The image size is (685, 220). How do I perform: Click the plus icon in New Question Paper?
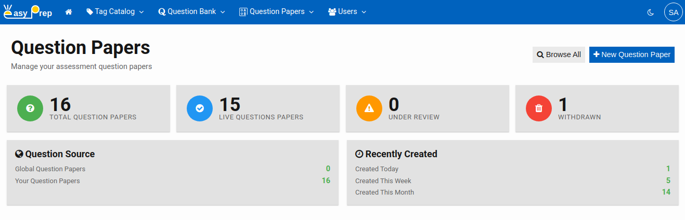[x=597, y=54]
